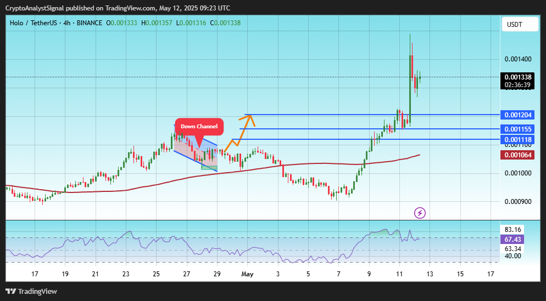Viewport: 546px width, 301px height.
Task: Click the price axis label 0.001000
Action: [518, 173]
